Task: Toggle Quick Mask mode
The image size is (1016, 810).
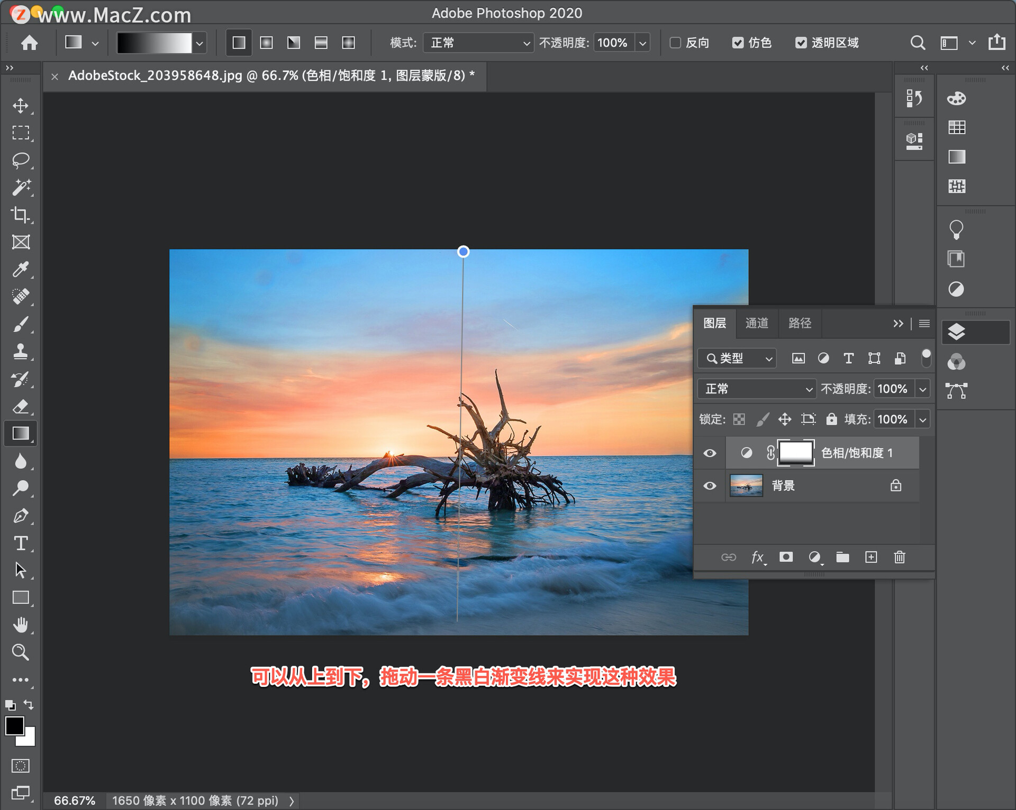Action: coord(21,766)
